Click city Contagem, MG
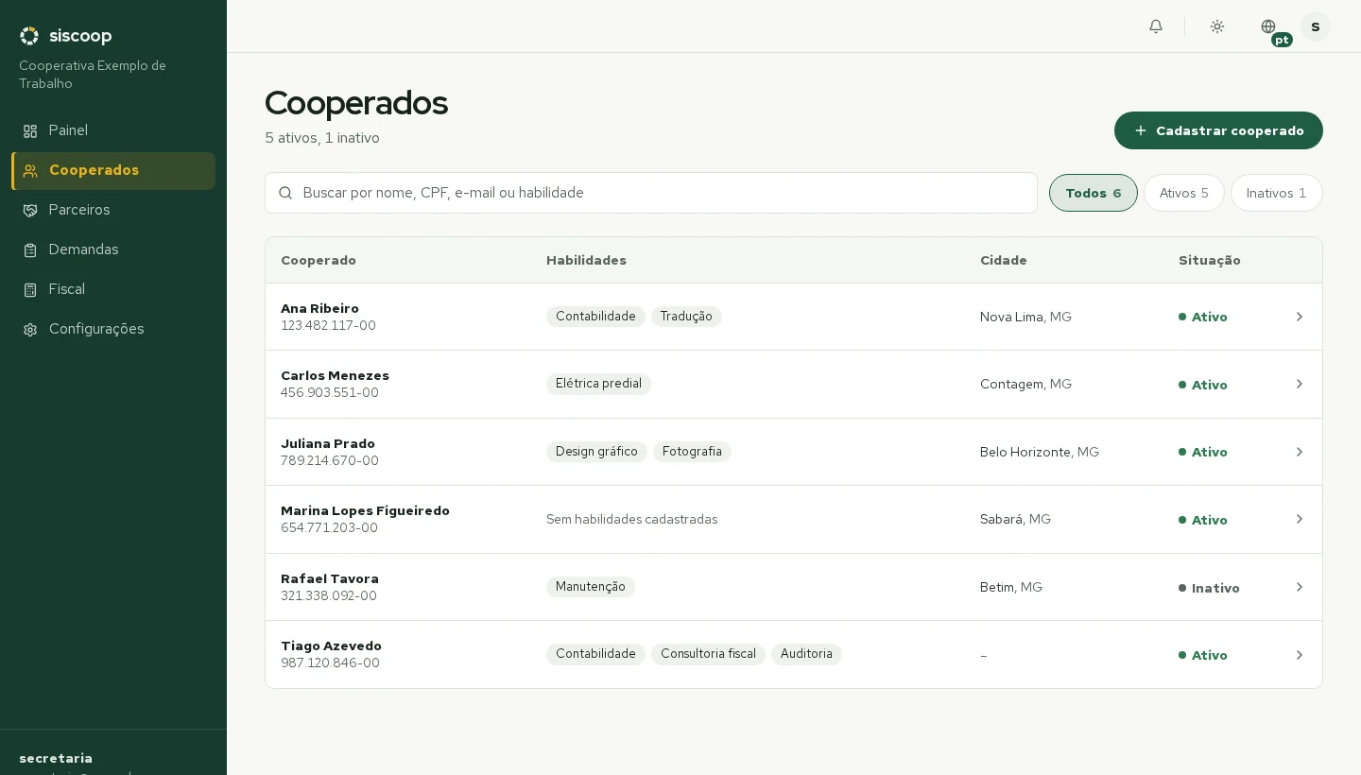This screenshot has width=1361, height=775. [x=1025, y=384]
